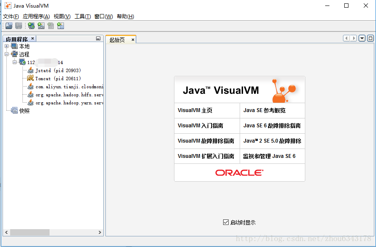Click the Load snapshot toolbar icon
Viewport: 376px width, 247px height.
tap(9, 26)
